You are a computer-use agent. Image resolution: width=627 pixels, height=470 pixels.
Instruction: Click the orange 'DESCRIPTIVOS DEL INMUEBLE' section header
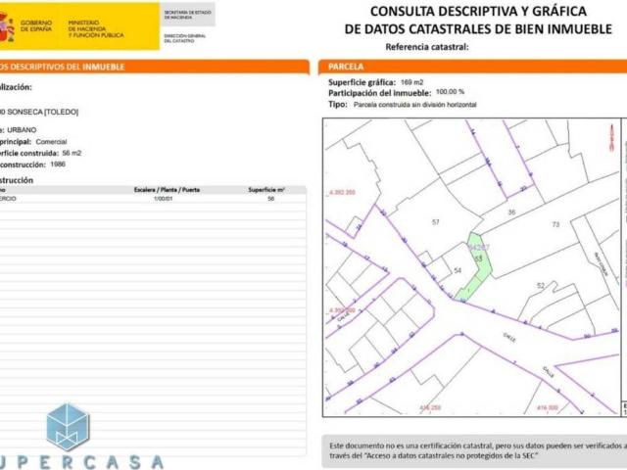154,67
